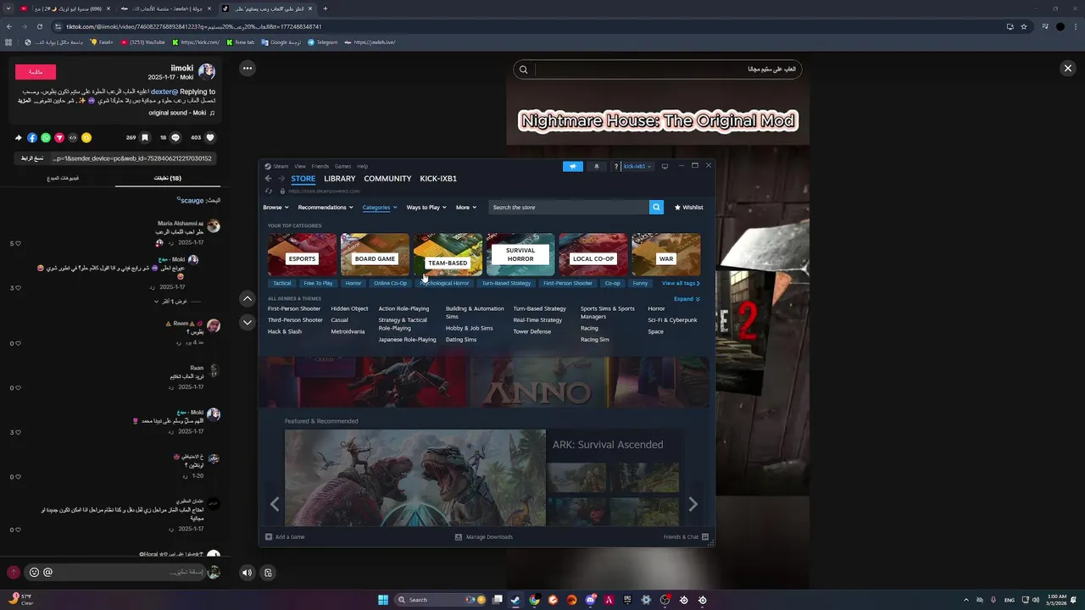Open the Steam Wishlist
Screen dimensions: 1085x610
pos(689,207)
